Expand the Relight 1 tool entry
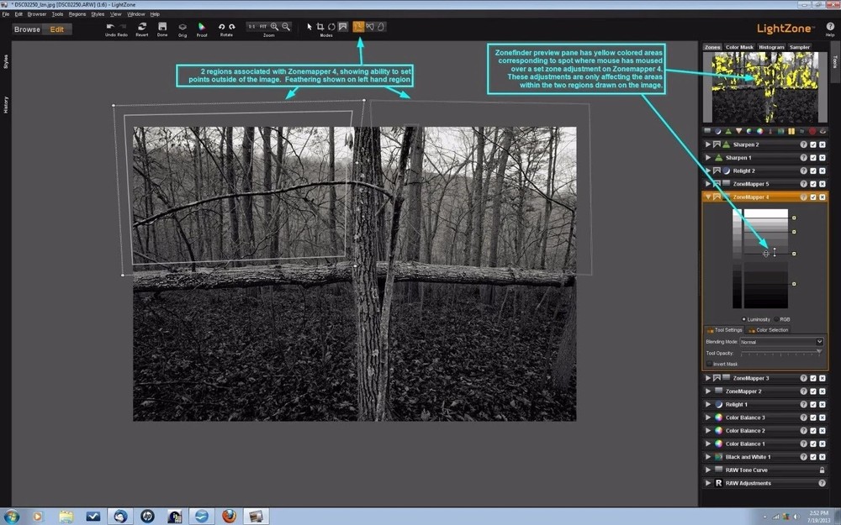The image size is (841, 525). pos(708,404)
